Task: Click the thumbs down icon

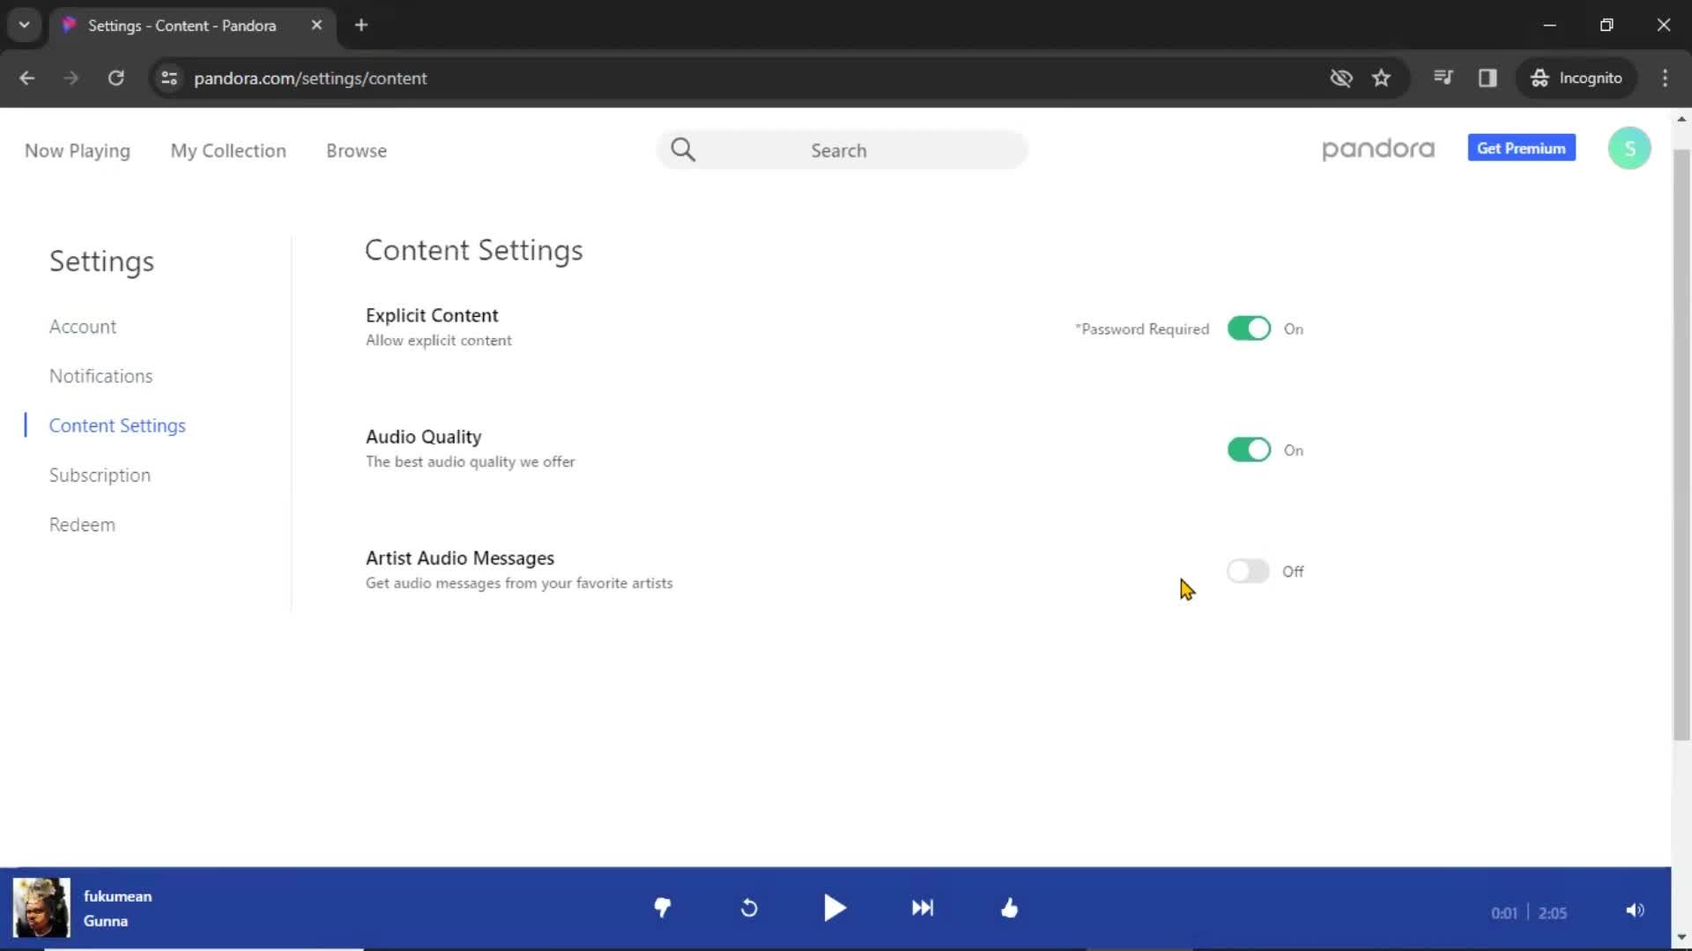Action: coord(660,910)
